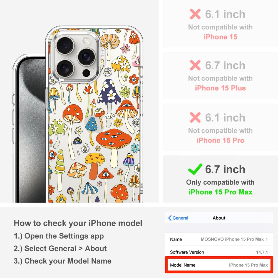This screenshot has height=278, width=278.
Task: Click the red iPhone 15 Plus text
Action: click(220, 88)
